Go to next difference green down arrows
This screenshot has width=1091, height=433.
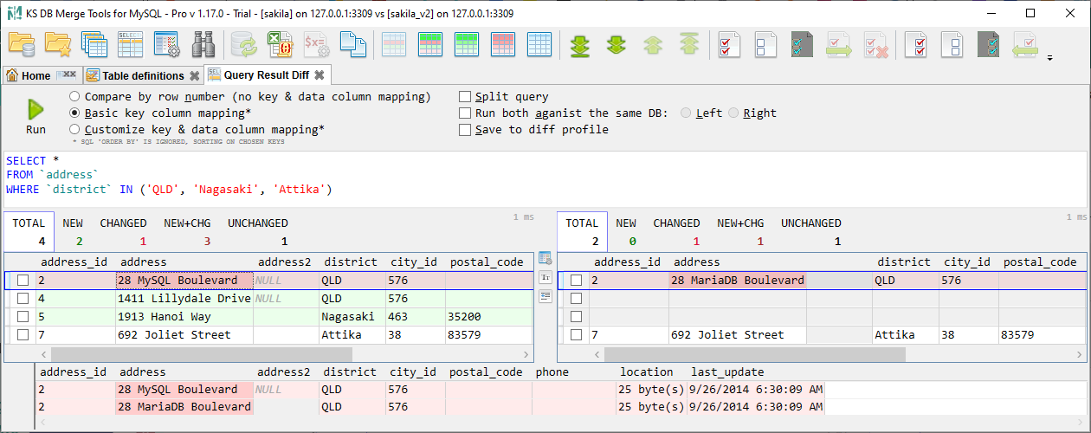617,43
